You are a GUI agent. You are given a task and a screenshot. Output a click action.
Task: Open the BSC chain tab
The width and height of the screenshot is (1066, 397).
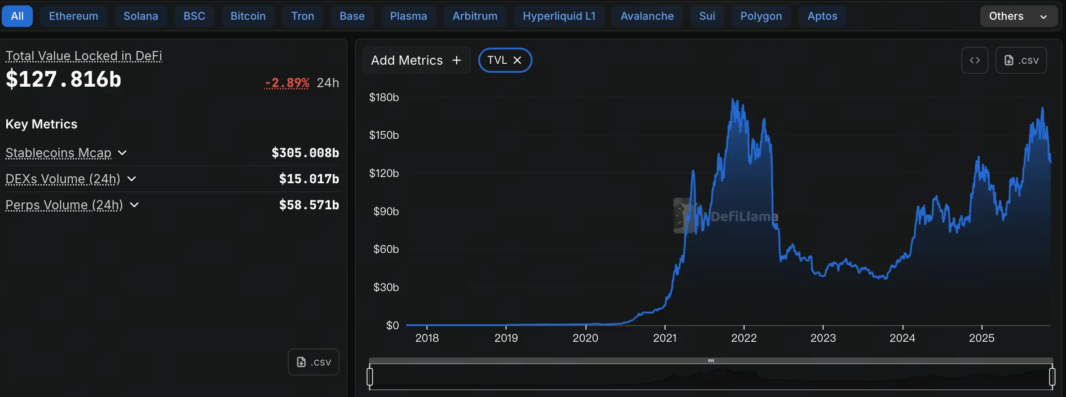pos(194,16)
